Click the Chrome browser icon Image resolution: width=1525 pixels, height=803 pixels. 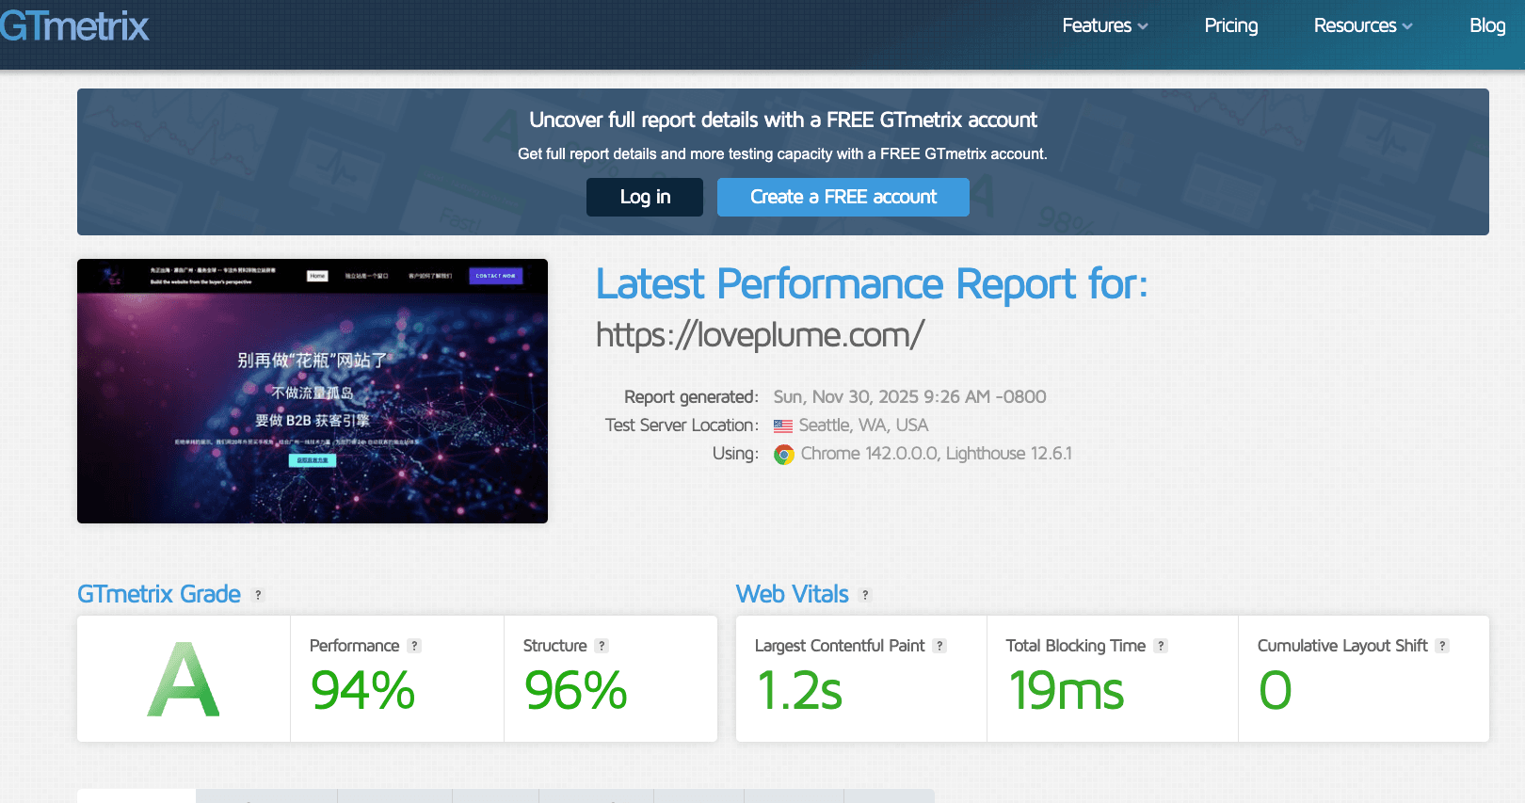pyautogui.click(x=783, y=455)
